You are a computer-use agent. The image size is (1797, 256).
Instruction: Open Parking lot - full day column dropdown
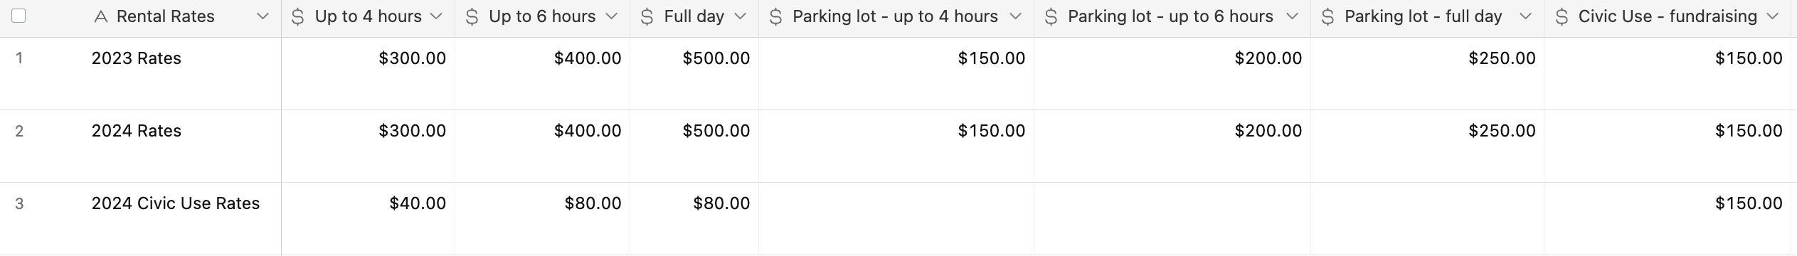coord(1525,17)
